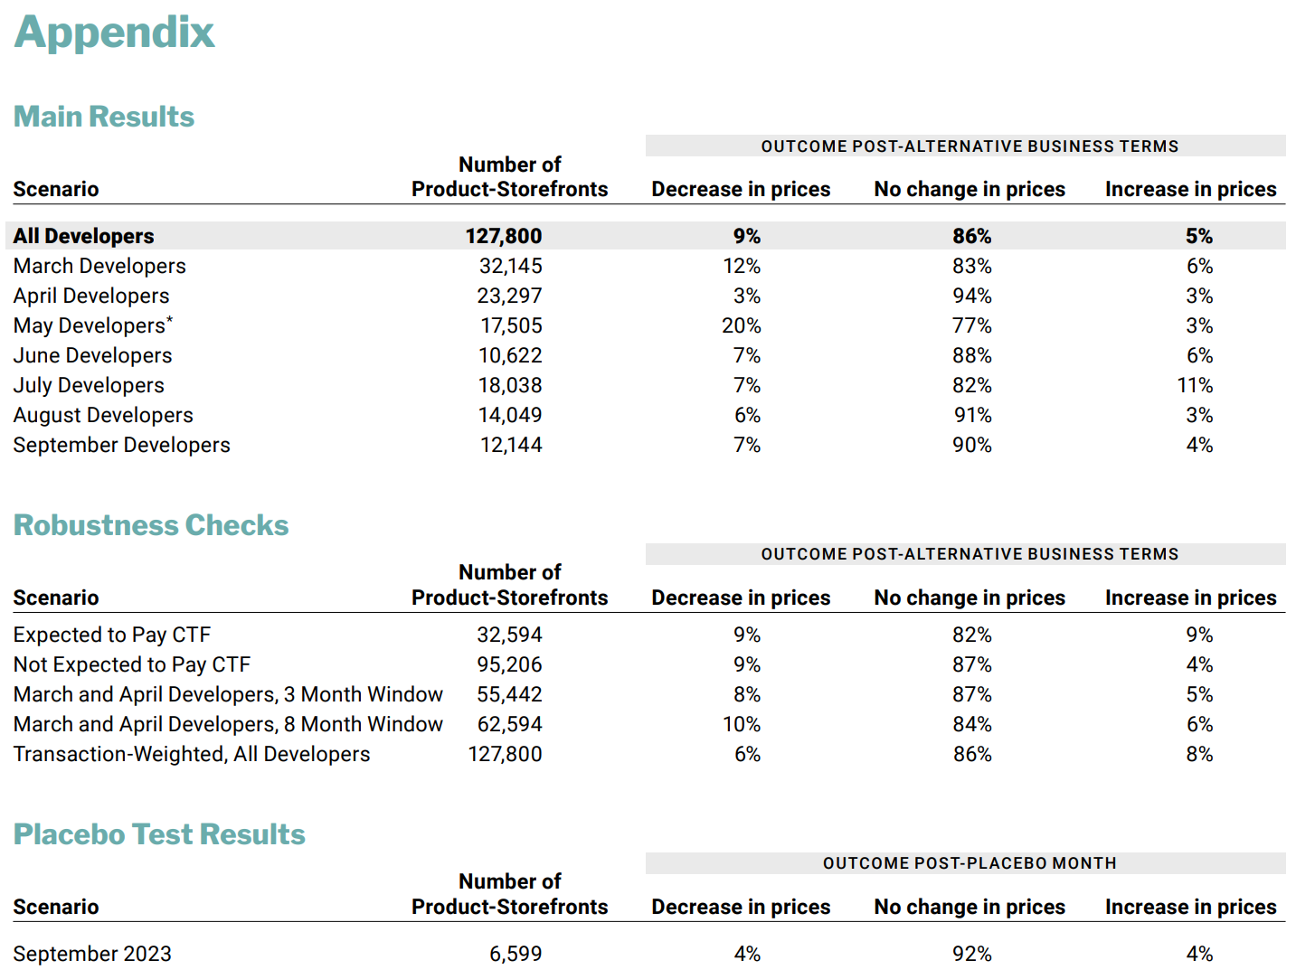Click the Appendix page title
This screenshot has width=1296, height=979.
(114, 33)
